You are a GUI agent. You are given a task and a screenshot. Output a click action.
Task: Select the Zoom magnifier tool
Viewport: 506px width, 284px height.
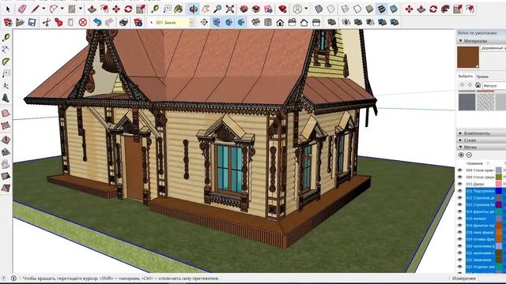point(218,9)
